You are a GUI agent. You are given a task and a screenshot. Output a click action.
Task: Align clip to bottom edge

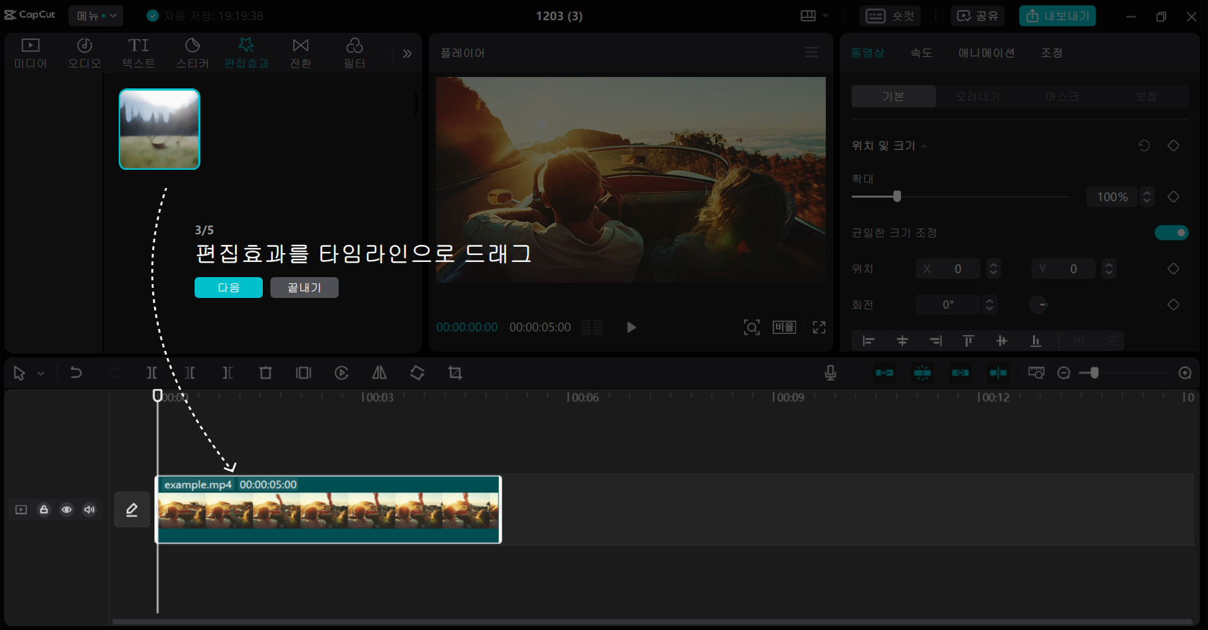click(x=1036, y=341)
